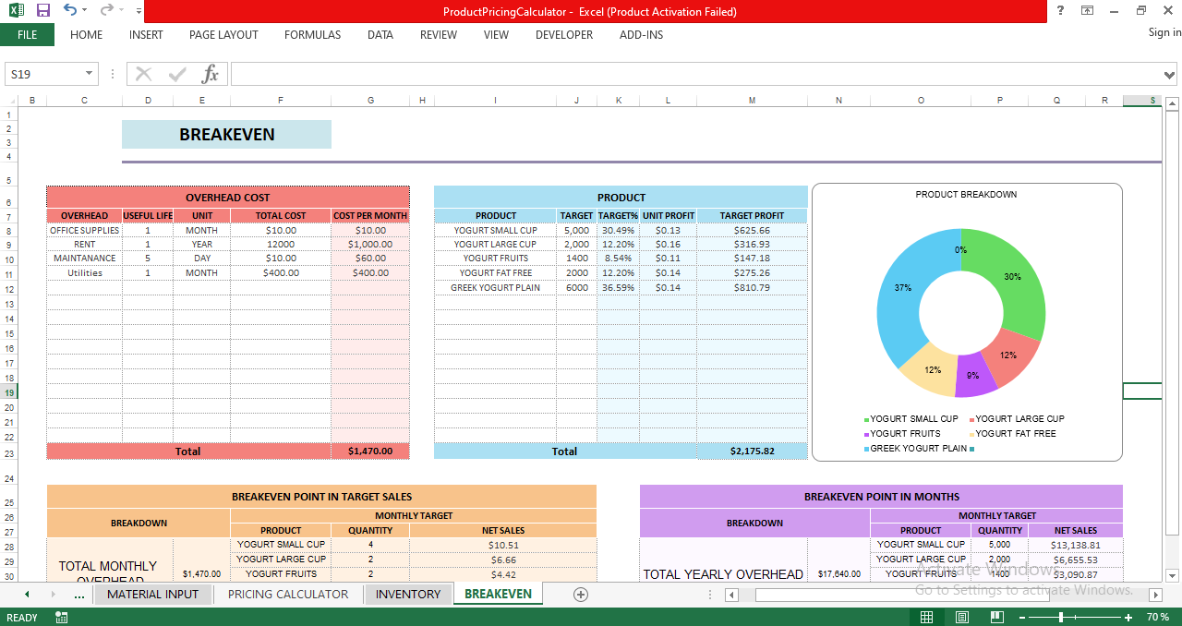Click the product total $2,175.82 cell
The image size is (1182, 626).
click(752, 451)
